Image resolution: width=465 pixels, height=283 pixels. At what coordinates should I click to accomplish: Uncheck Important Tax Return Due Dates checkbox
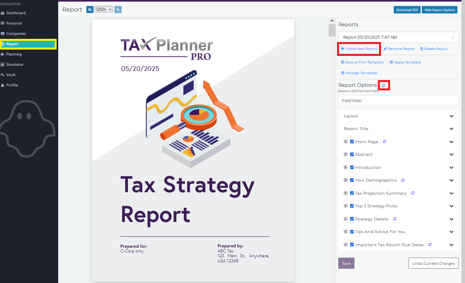tap(352, 245)
